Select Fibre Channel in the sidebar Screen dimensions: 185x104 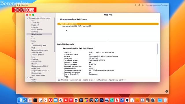tap(37, 29)
